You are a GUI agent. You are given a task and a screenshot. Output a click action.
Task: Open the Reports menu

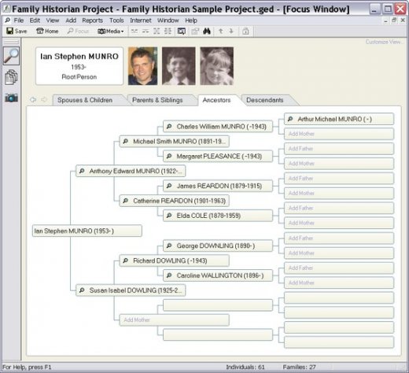(92, 20)
